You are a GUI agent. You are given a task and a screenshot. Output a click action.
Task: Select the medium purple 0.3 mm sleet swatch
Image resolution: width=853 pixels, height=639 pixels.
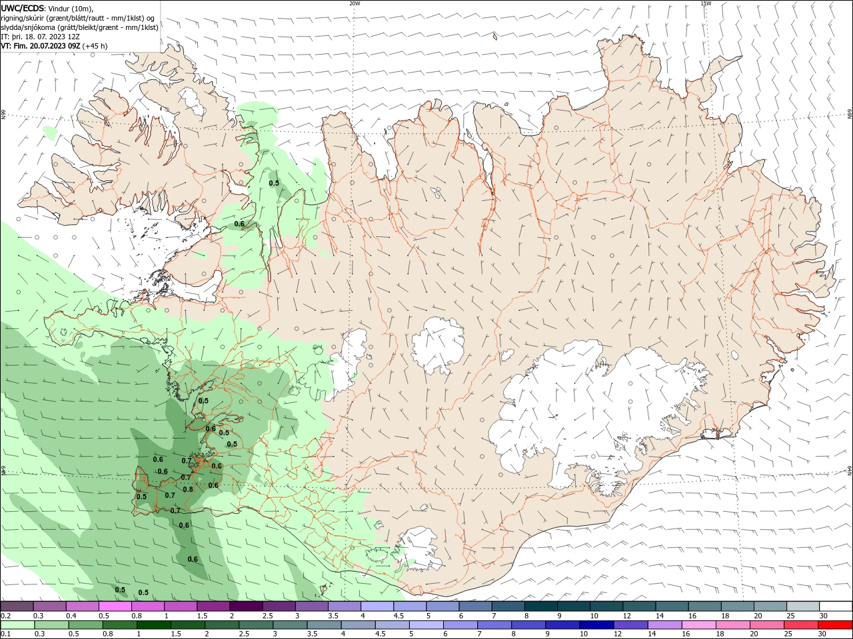pyautogui.click(x=50, y=606)
